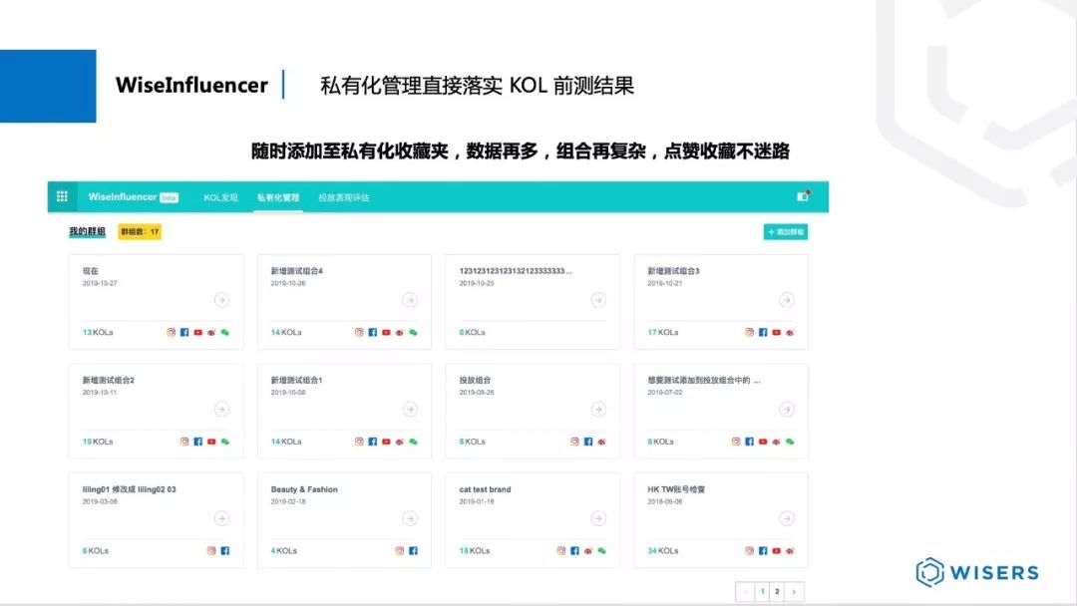
Task: Click the 投放组合 group title
Action: [475, 380]
